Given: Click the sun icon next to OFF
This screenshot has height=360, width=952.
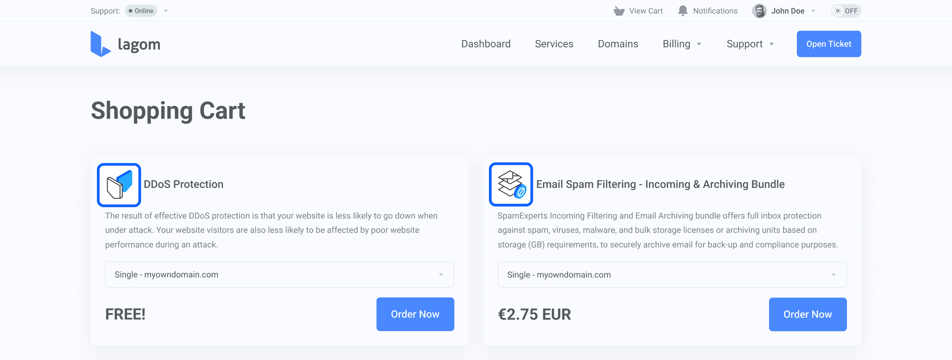Looking at the screenshot, I should coord(837,11).
